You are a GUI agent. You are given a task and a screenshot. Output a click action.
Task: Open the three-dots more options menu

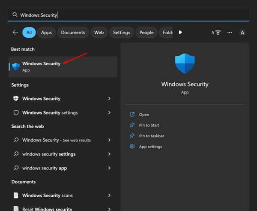tap(230, 33)
